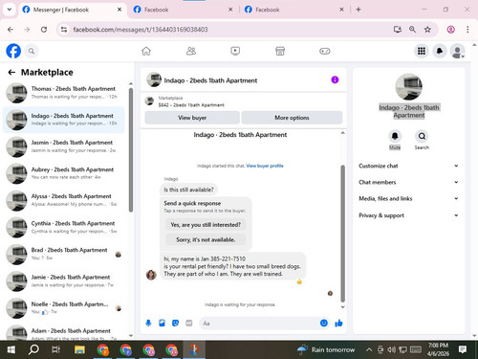This screenshot has width=478, height=359.
Task: Switch to the second Facebook browser tab
Action: pyautogui.click(x=183, y=10)
